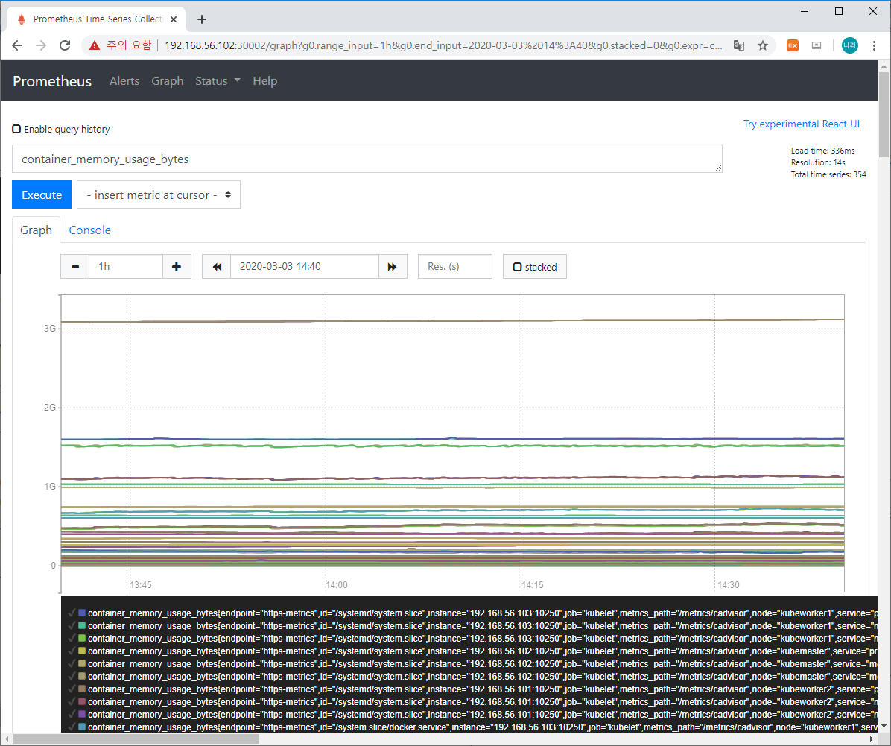The width and height of the screenshot is (891, 746).
Task: Open the Chrome profile avatar
Action: (x=849, y=45)
